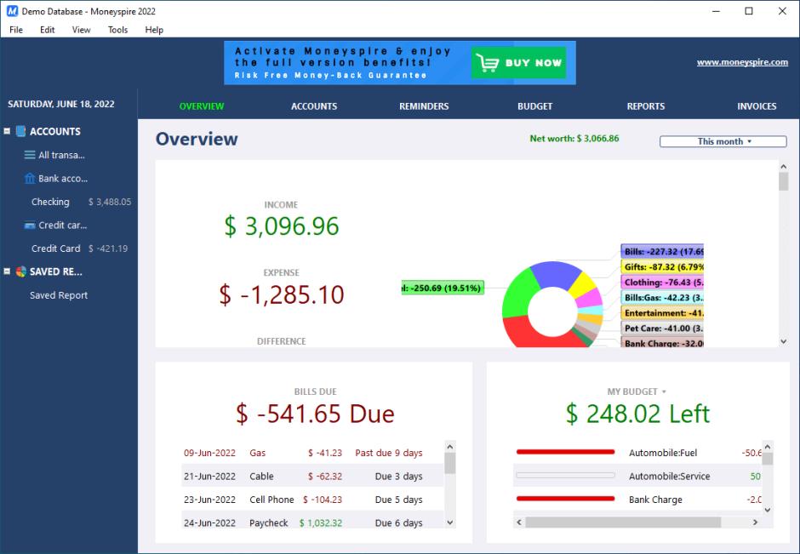Select Credit cards group in sidebar
The width and height of the screenshot is (800, 554).
pyautogui.click(x=62, y=225)
